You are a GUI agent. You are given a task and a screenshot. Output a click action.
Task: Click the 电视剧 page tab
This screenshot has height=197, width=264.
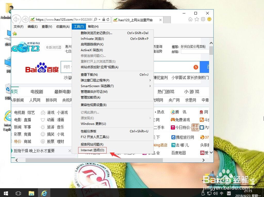pyautogui.click(x=37, y=92)
